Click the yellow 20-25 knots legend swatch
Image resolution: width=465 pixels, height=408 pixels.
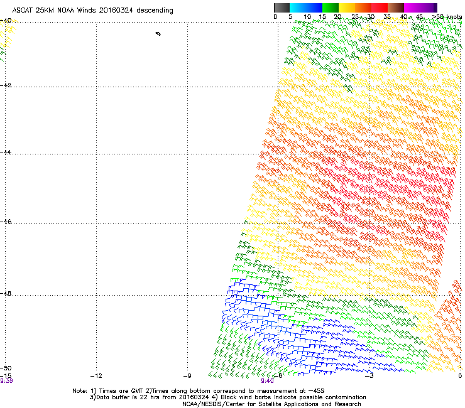347,8
